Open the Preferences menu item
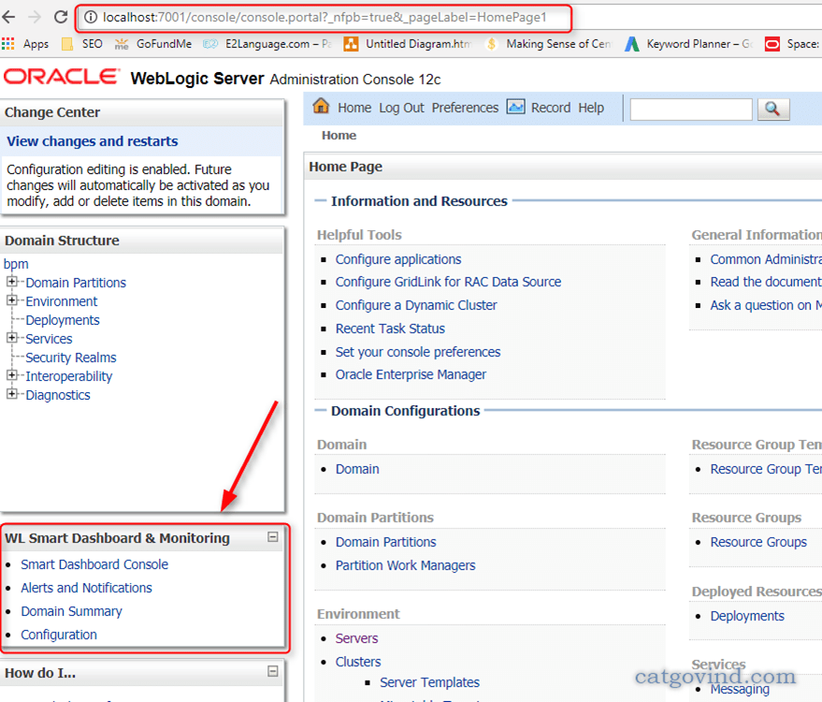Image resolution: width=822 pixels, height=702 pixels. [x=465, y=107]
